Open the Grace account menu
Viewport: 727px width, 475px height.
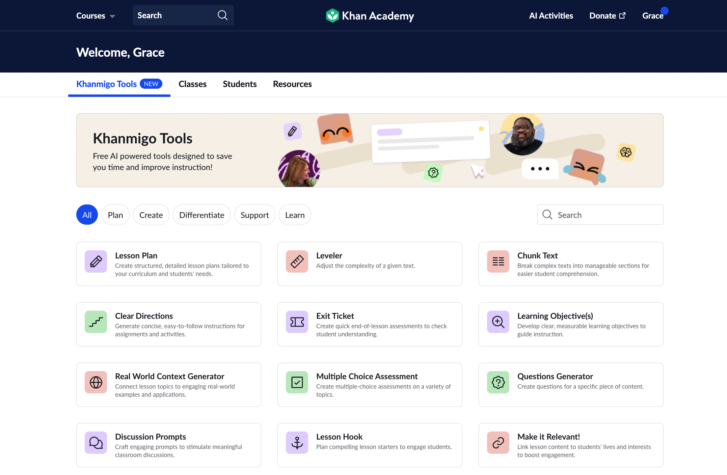pos(653,16)
